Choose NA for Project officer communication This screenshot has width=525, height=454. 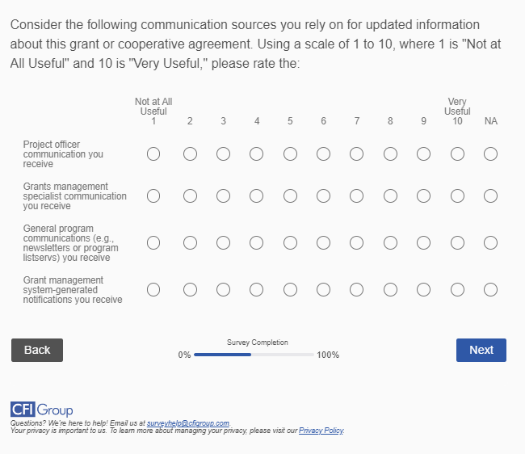point(490,153)
